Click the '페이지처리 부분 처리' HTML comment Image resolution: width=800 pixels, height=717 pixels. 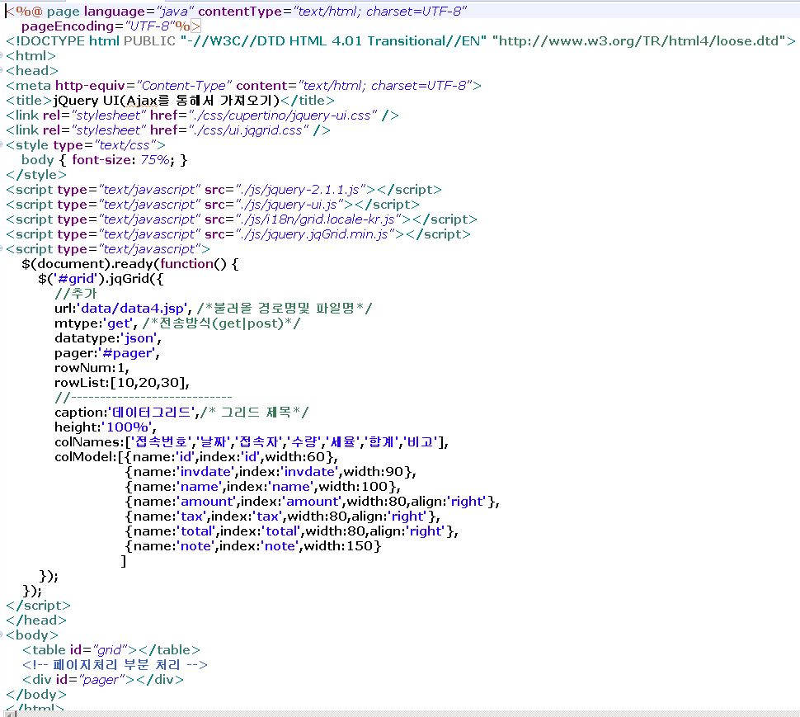tap(115, 664)
